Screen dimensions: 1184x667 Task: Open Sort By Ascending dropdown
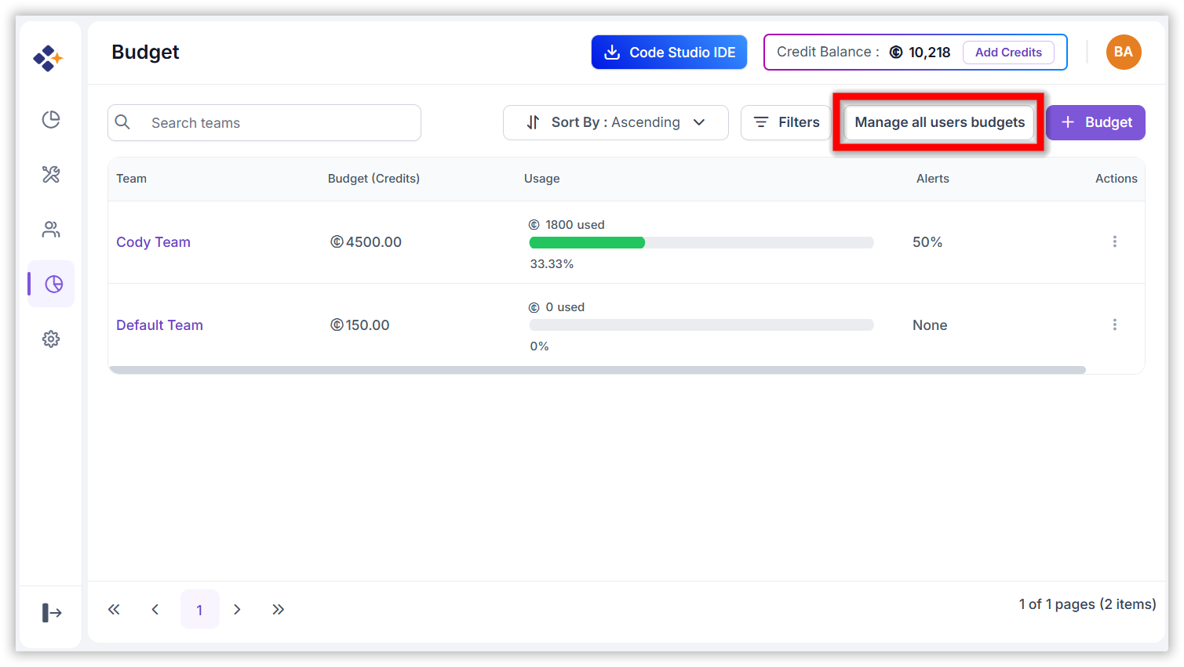point(616,122)
